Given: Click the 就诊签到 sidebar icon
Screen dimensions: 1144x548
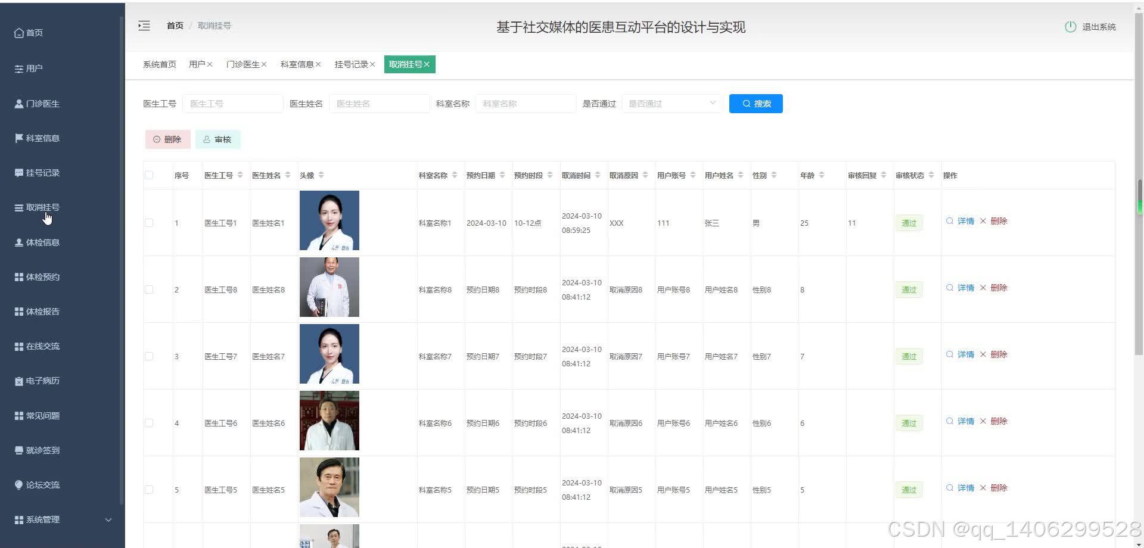Looking at the screenshot, I should (19, 450).
